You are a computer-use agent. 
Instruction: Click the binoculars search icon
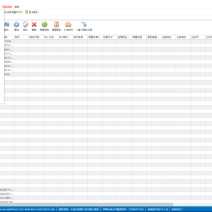pyautogui.click(x=6, y=25)
